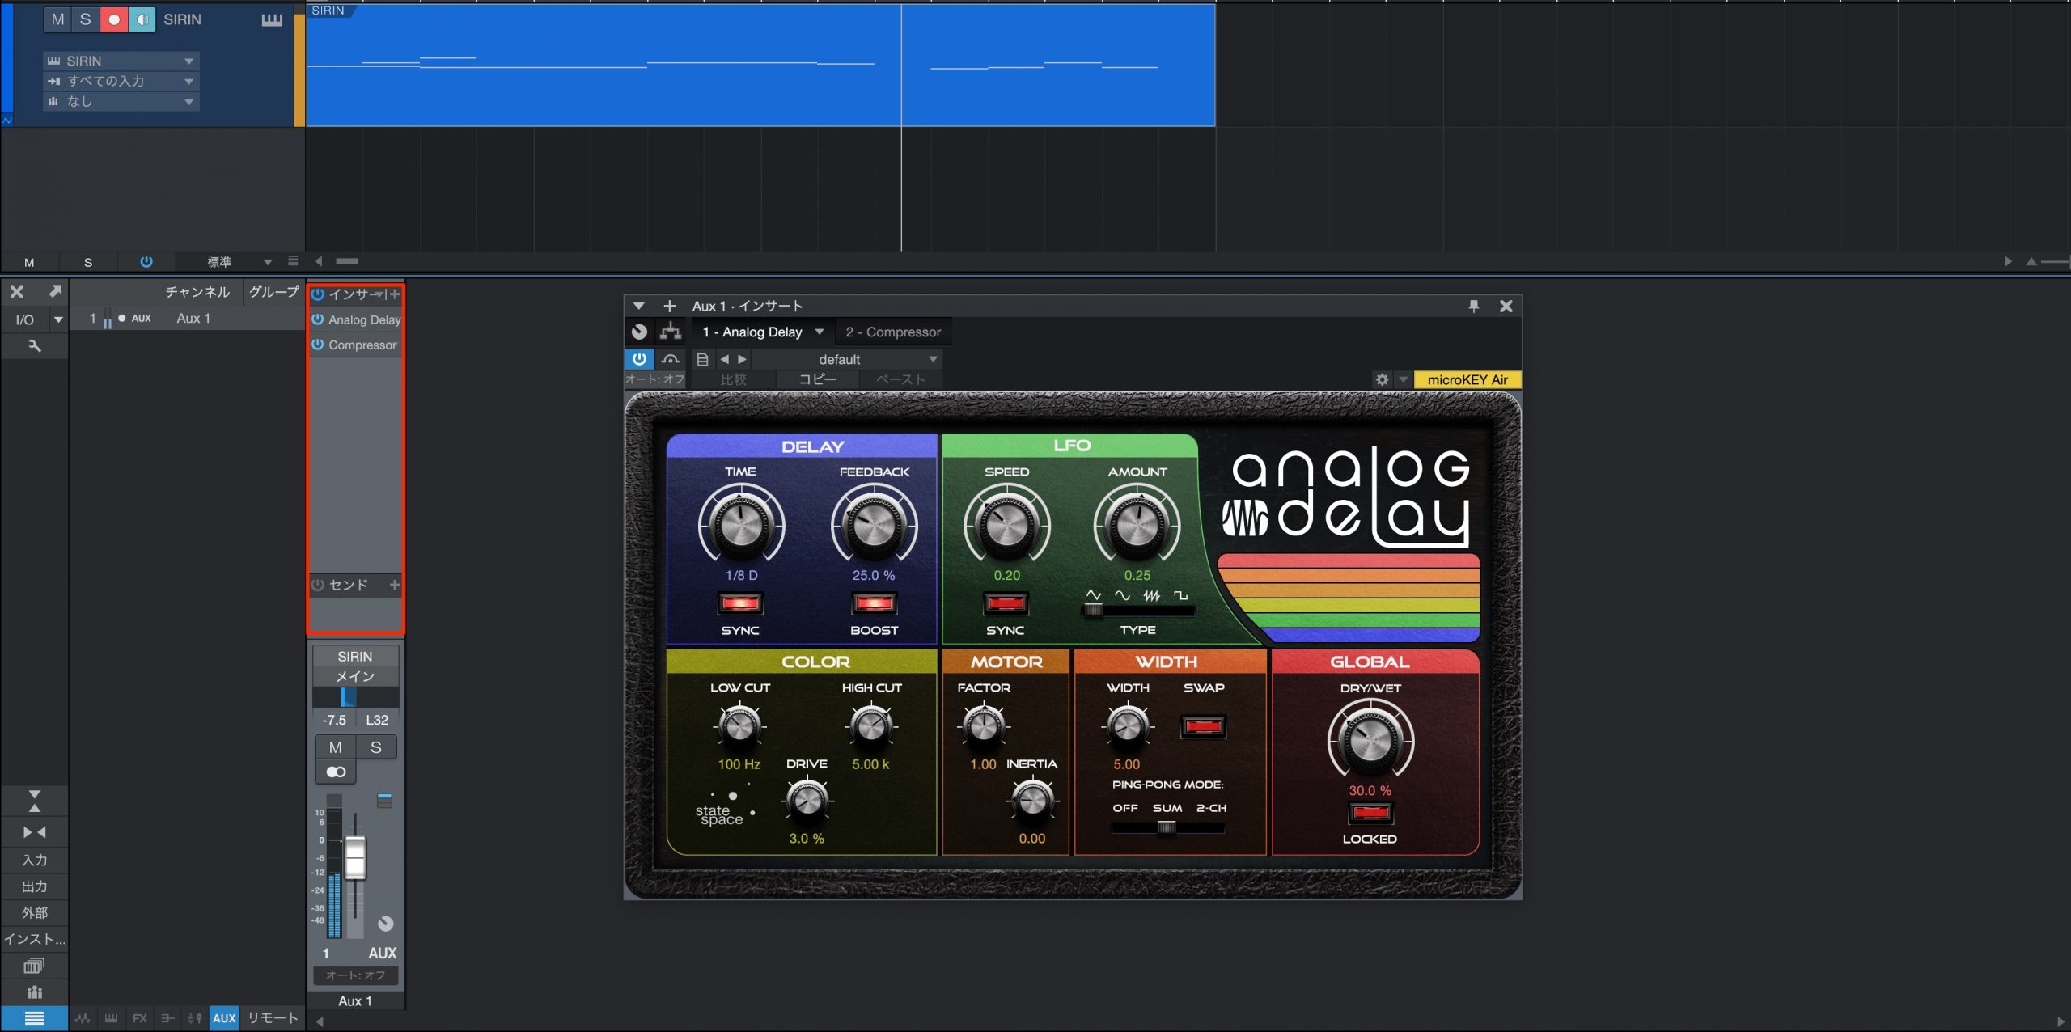2071x1032 pixels.
Task: Switch to 2 - Compressor tab
Action: click(893, 332)
